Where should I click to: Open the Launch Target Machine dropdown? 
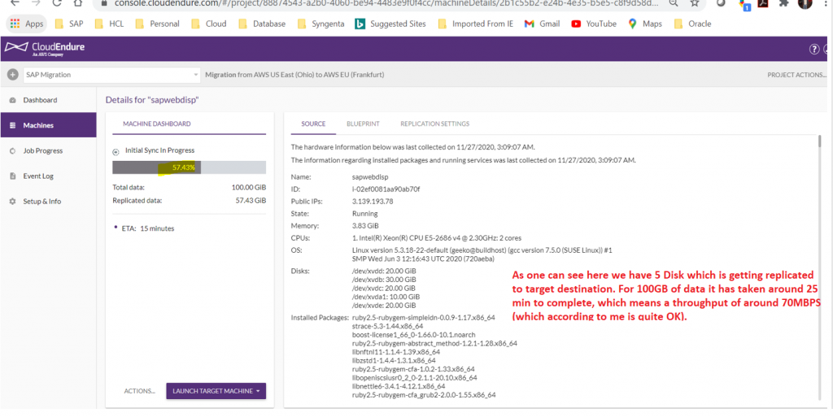(216, 391)
